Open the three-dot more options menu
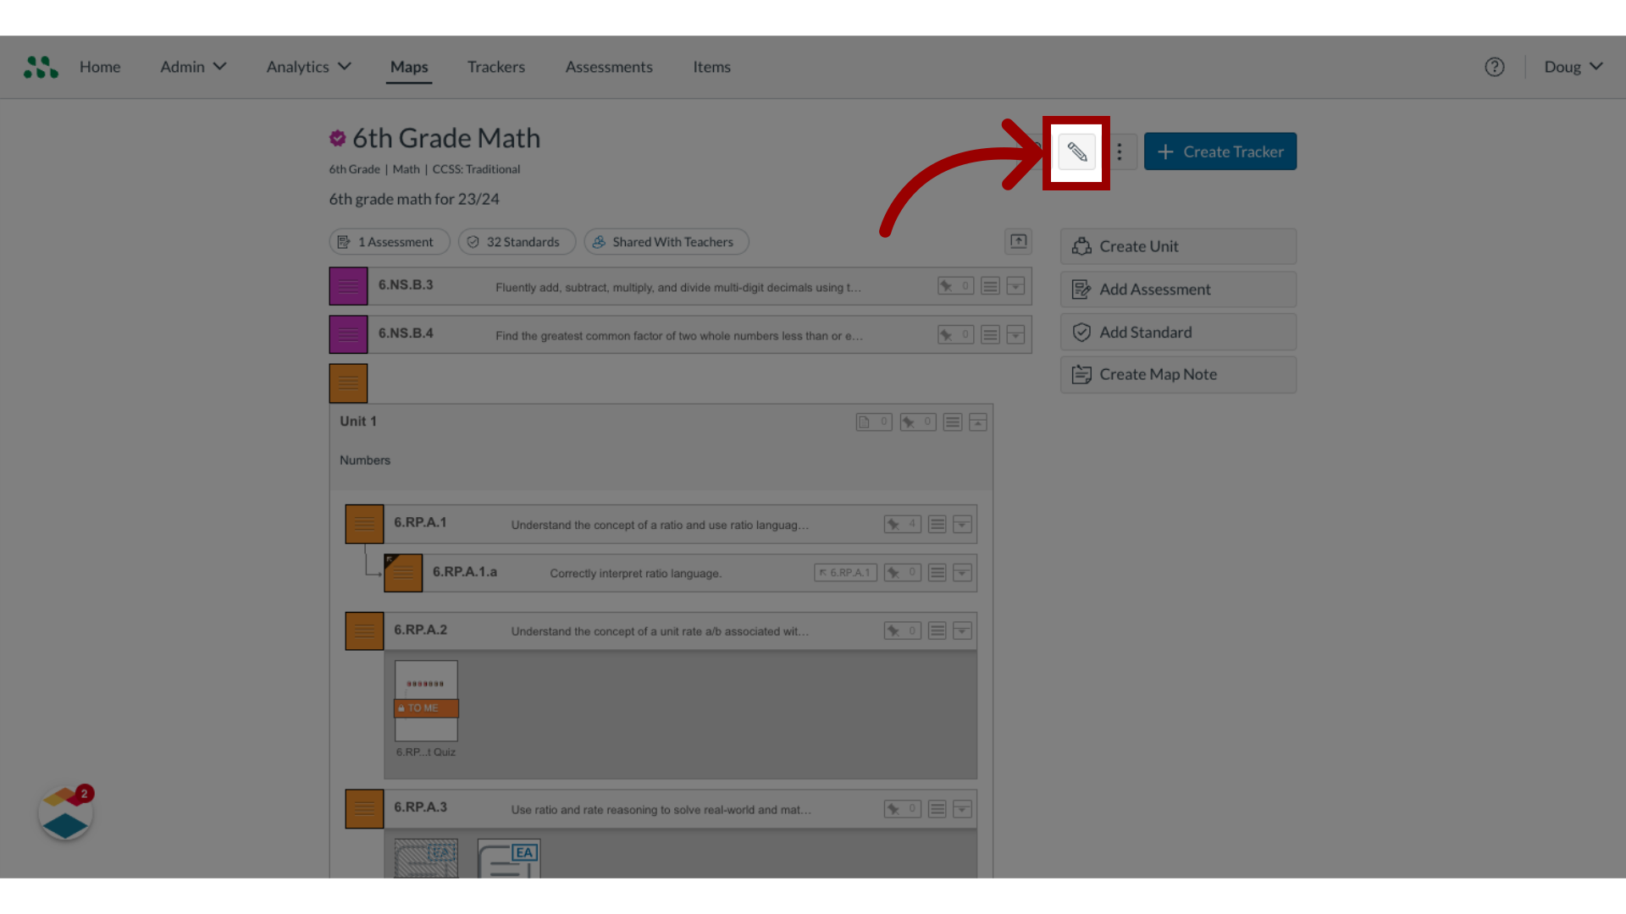Viewport: 1626px width, 914px height. pyautogui.click(x=1120, y=152)
